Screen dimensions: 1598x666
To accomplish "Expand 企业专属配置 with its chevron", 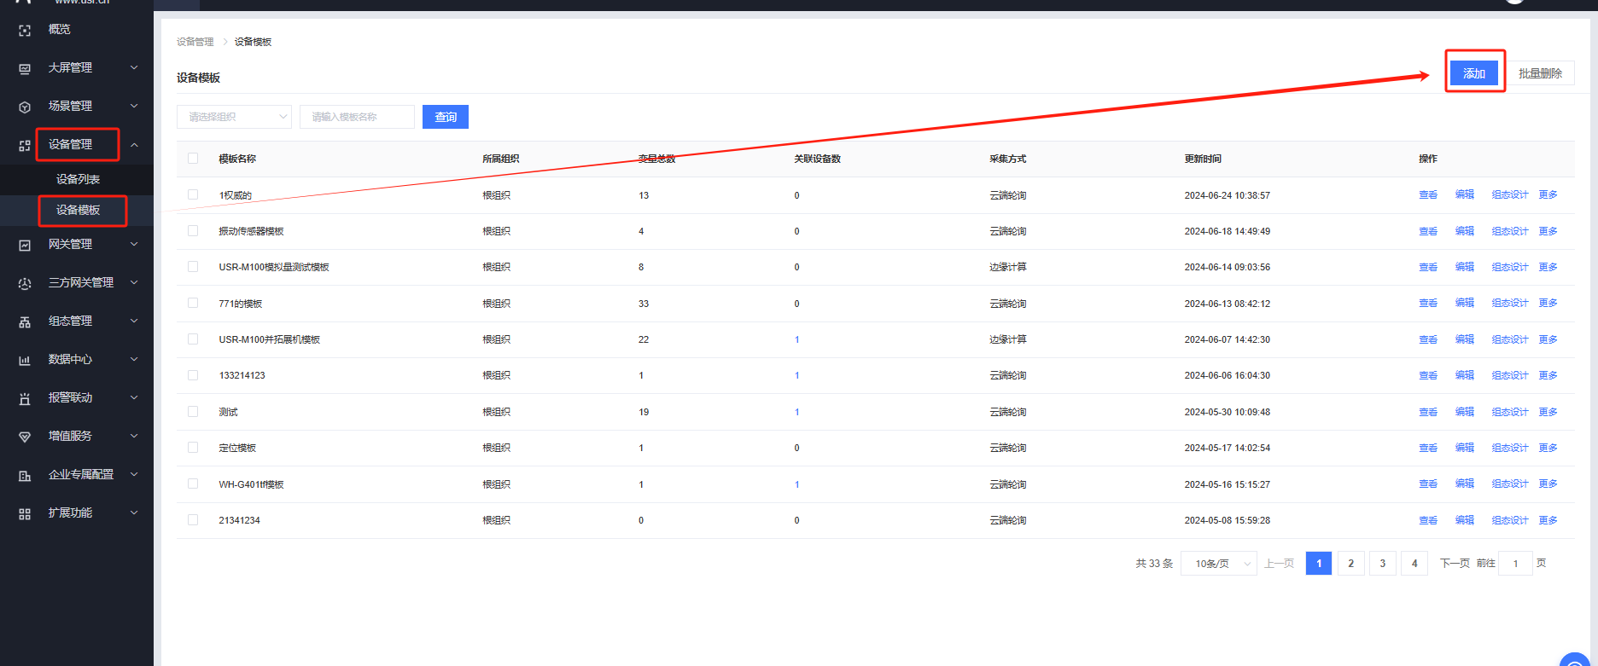I will coord(134,474).
